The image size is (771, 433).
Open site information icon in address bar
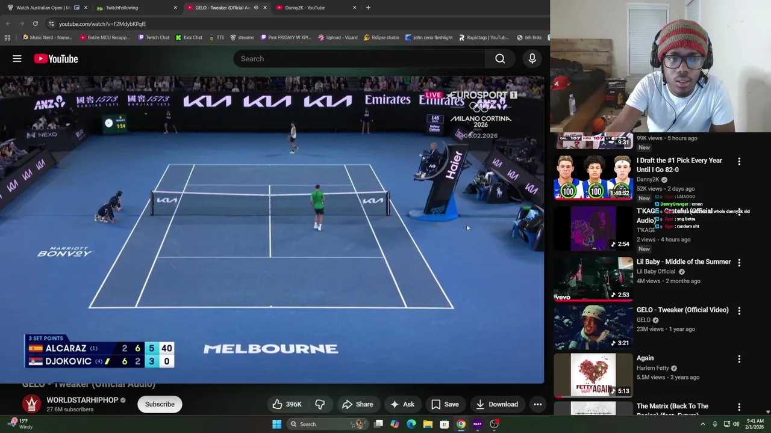pos(51,23)
